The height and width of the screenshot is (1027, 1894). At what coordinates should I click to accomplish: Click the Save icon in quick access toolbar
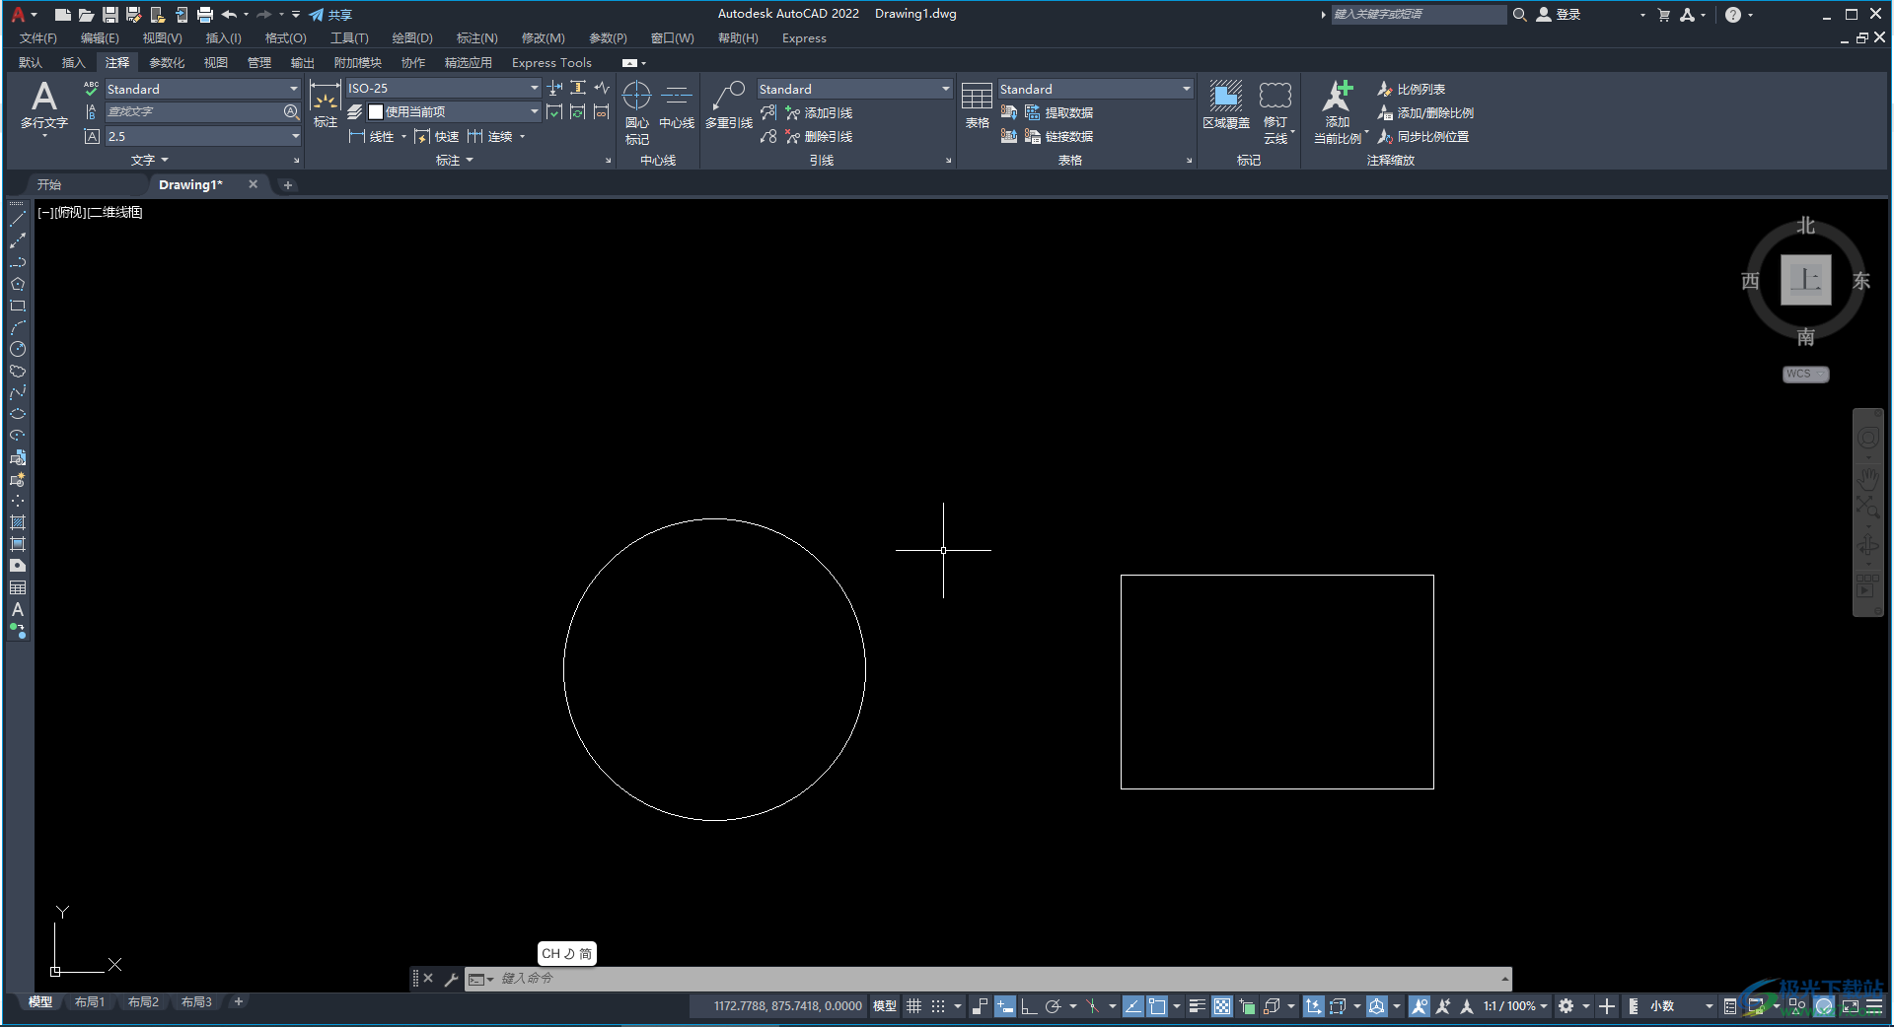point(109,15)
